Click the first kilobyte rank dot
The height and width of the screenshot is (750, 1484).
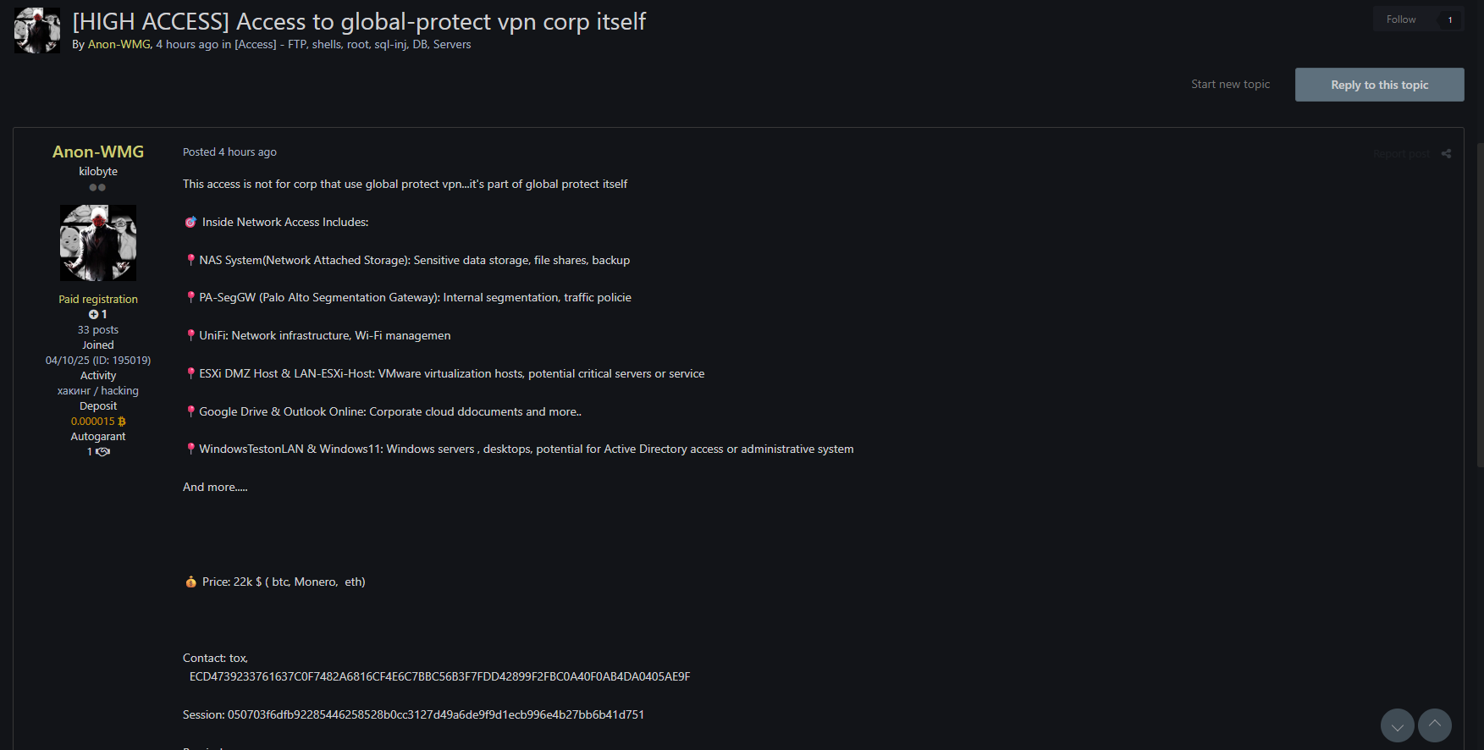(91, 187)
